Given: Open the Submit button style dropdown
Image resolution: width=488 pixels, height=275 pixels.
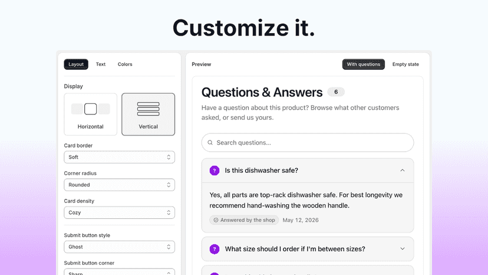Looking at the screenshot, I should pyautogui.click(x=119, y=247).
